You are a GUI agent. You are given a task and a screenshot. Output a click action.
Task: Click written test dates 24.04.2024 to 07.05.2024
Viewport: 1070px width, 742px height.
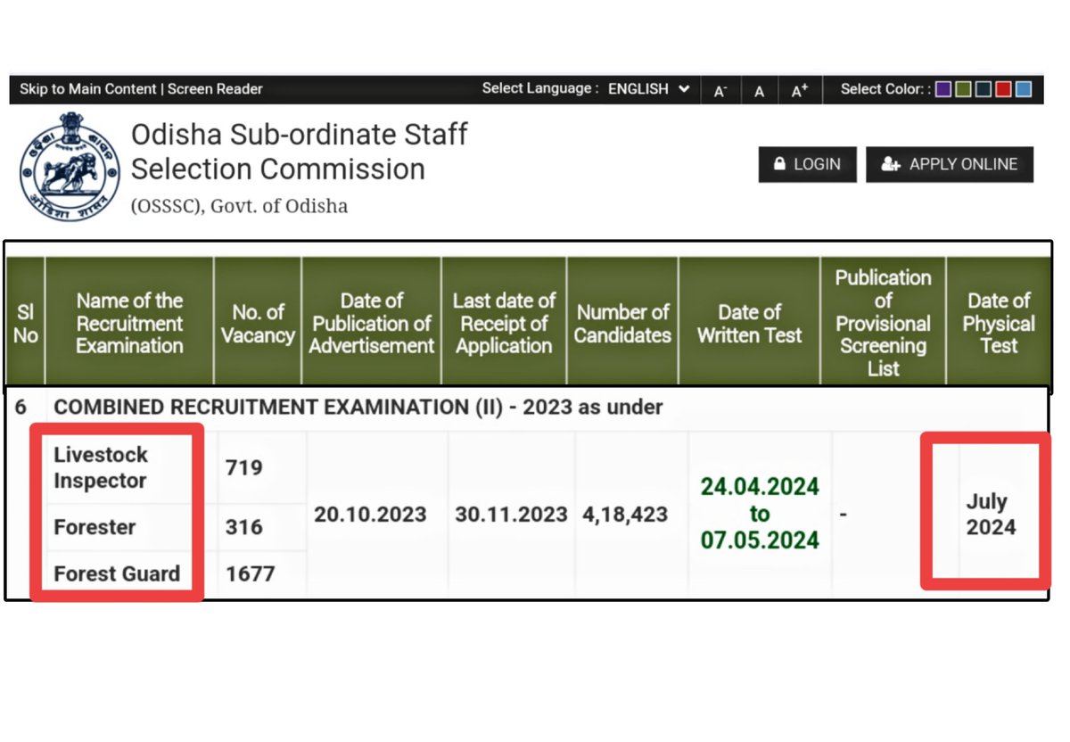(760, 514)
